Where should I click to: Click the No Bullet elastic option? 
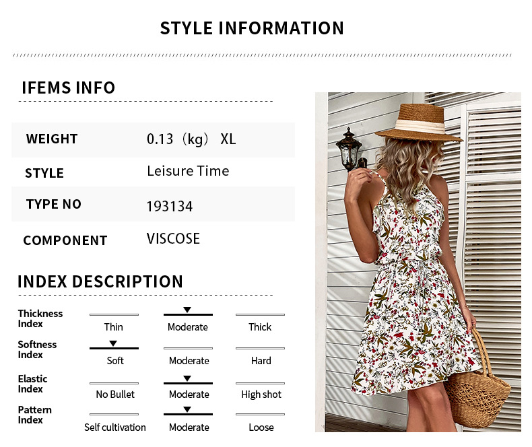click(x=115, y=394)
